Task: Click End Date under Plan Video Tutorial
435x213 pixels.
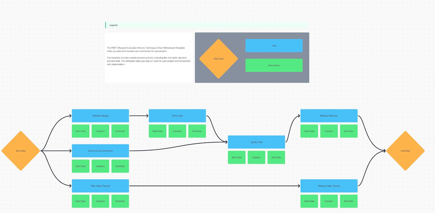Action: click(x=120, y=201)
